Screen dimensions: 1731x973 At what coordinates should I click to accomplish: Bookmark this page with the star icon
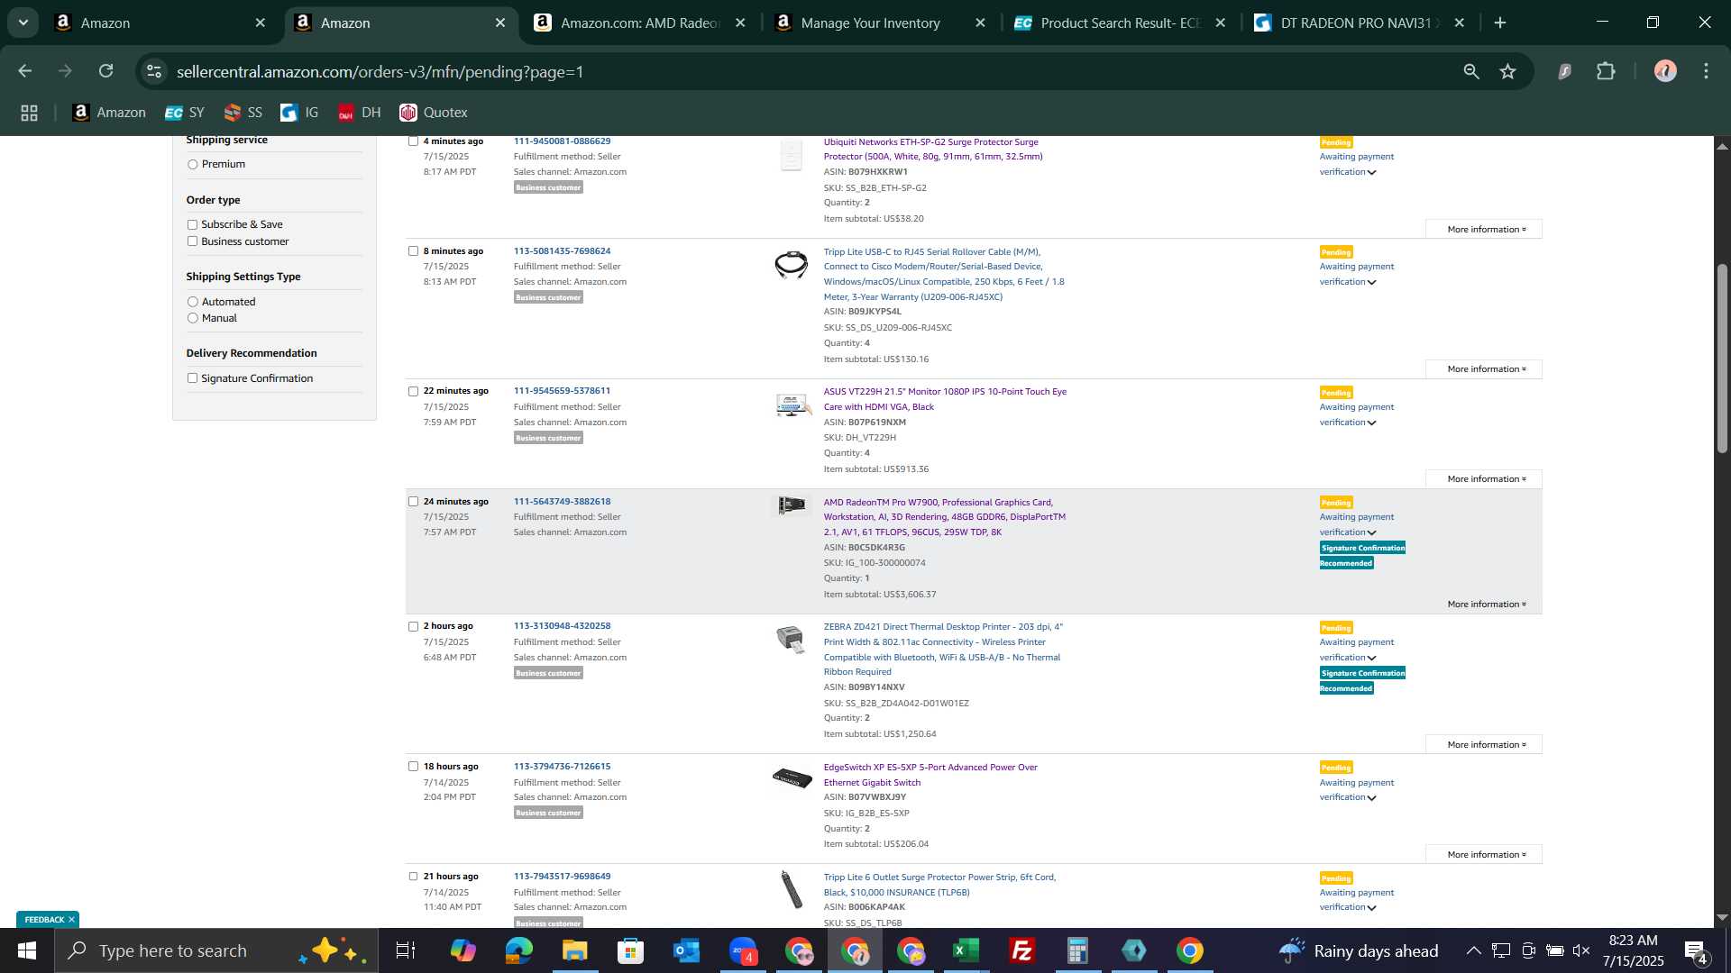click(x=1507, y=71)
